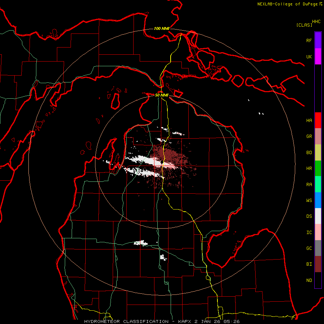
Task: Click the 50 NMI range ring label
Action: pyautogui.click(x=162, y=95)
